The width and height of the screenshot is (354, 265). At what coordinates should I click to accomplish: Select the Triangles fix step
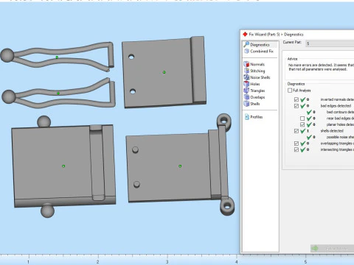[254, 91]
